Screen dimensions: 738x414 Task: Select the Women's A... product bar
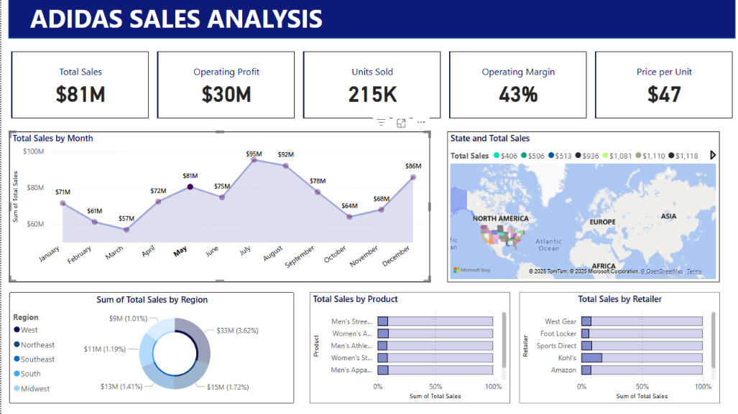coord(435,334)
